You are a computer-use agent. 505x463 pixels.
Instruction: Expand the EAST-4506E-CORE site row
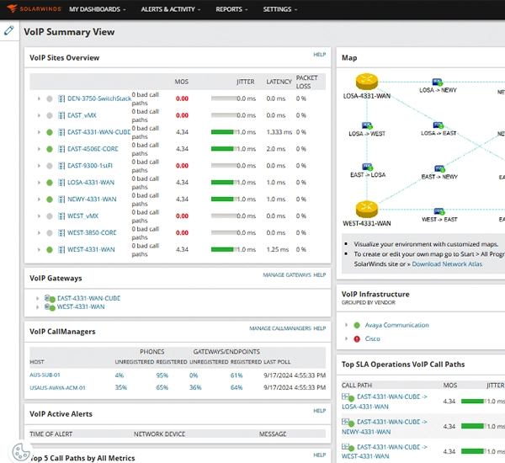point(39,149)
